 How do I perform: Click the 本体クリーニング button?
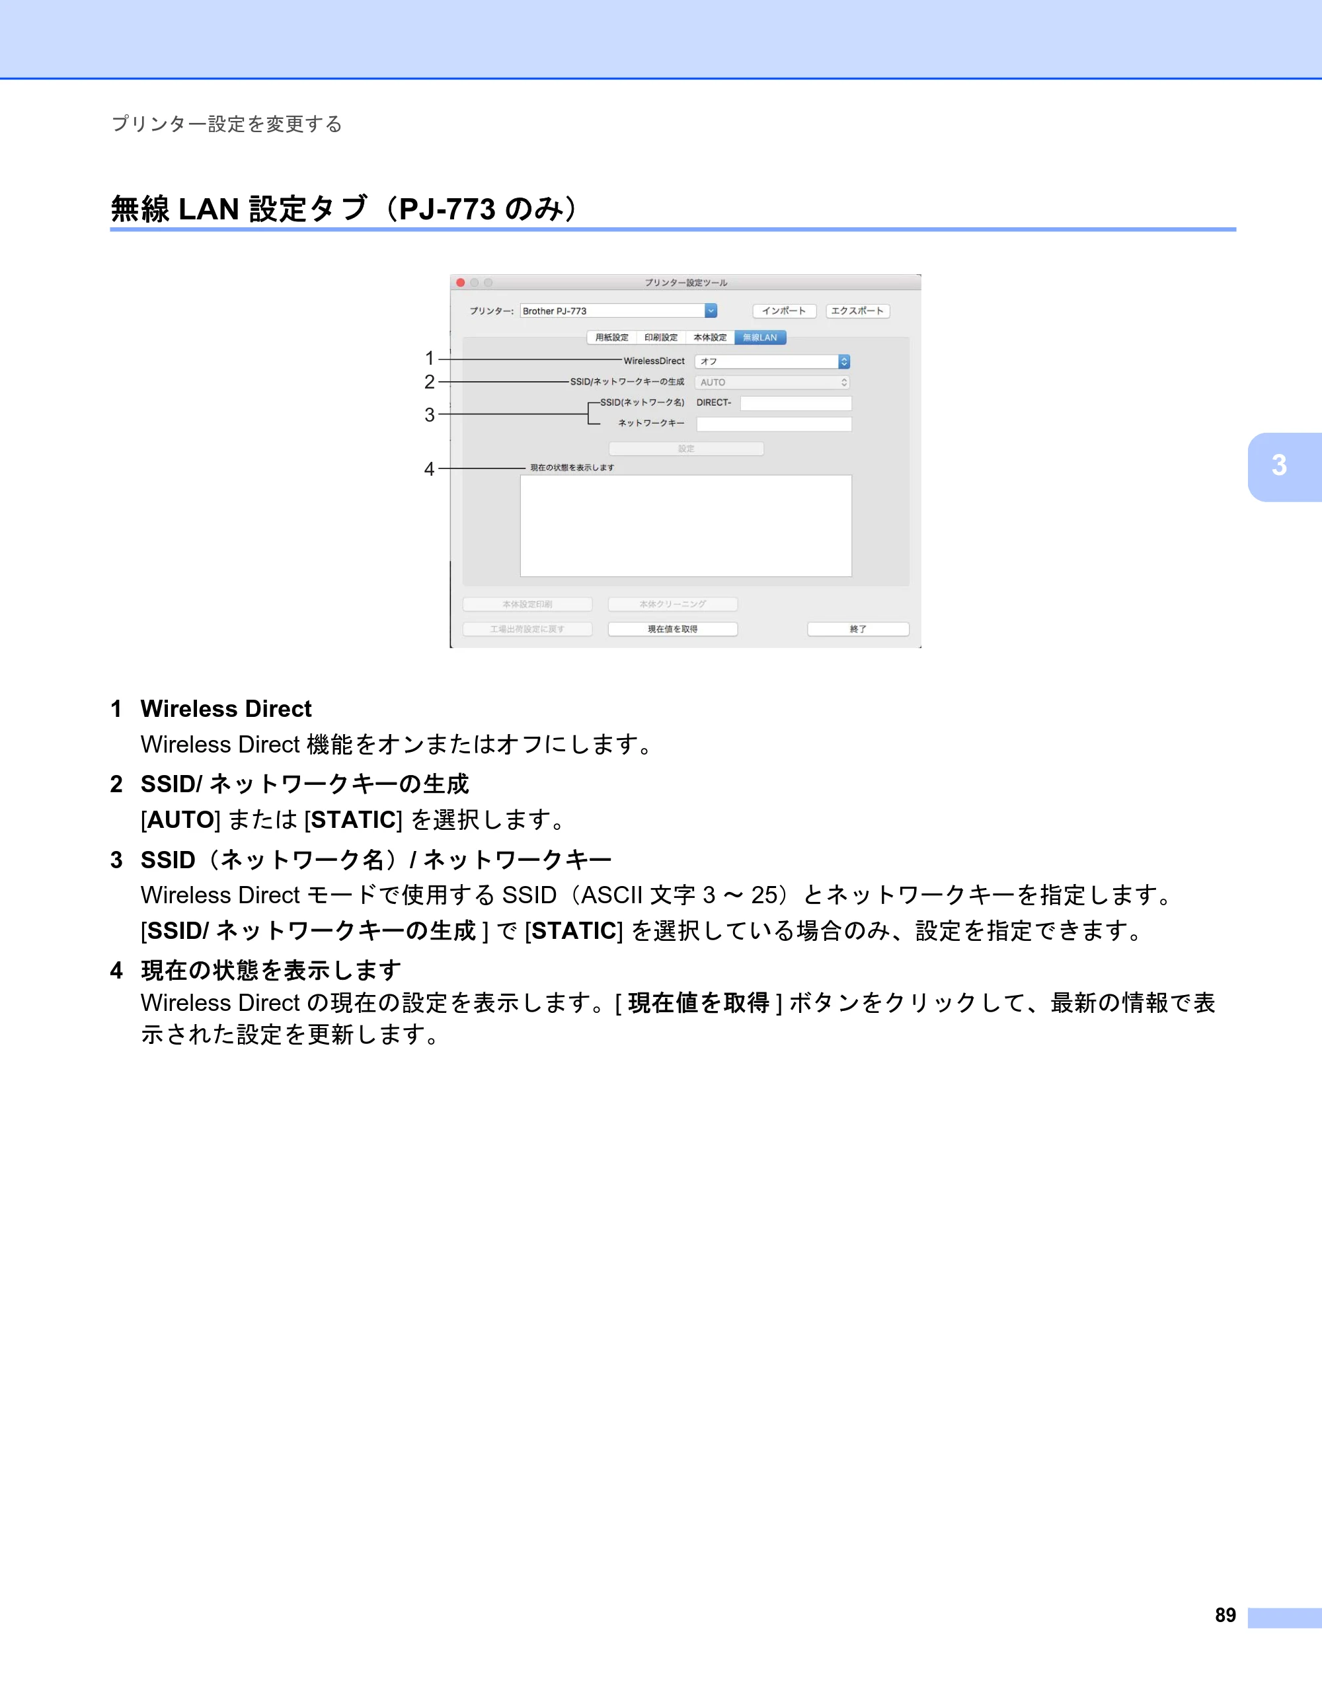(x=673, y=605)
